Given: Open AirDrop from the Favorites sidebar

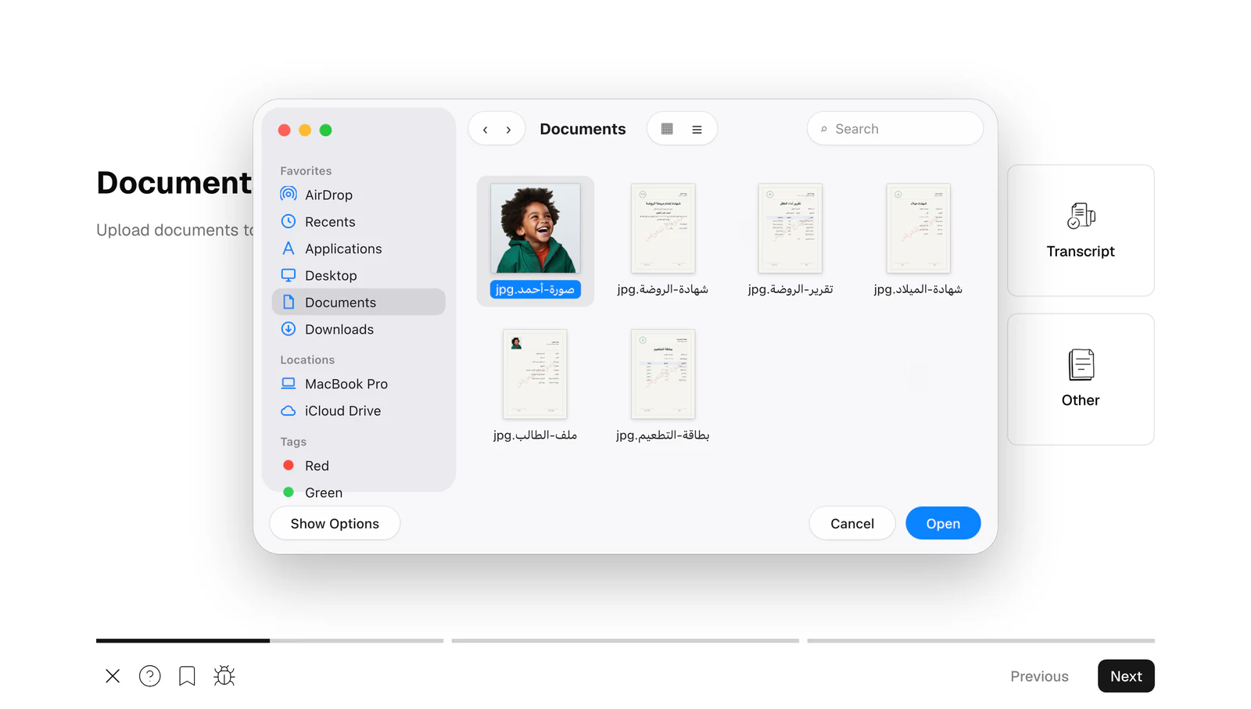Looking at the screenshot, I should [x=358, y=195].
